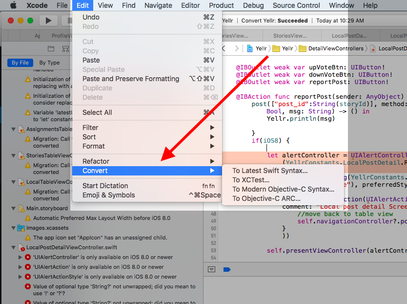Select the 'UIAlertAction' availability error
The width and height of the screenshot is (407, 304).
[98, 267]
